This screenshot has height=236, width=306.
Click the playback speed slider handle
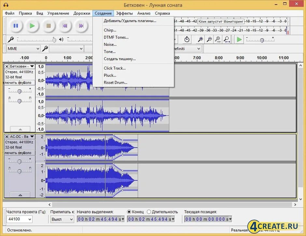262,40
